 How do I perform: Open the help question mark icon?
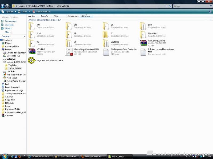click(x=210, y=12)
